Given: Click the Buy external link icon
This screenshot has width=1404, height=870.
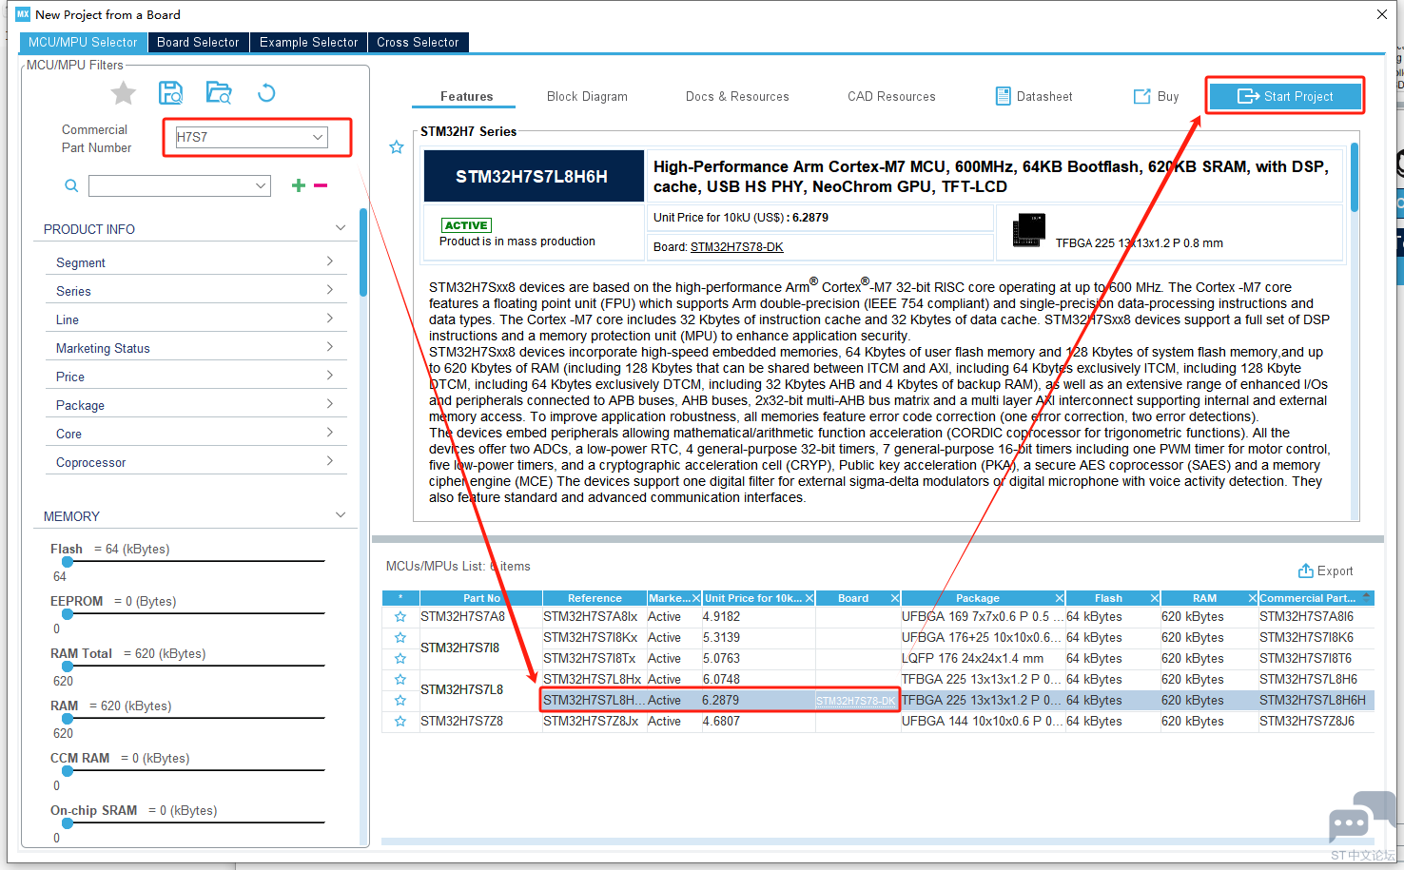Looking at the screenshot, I should click(1141, 96).
